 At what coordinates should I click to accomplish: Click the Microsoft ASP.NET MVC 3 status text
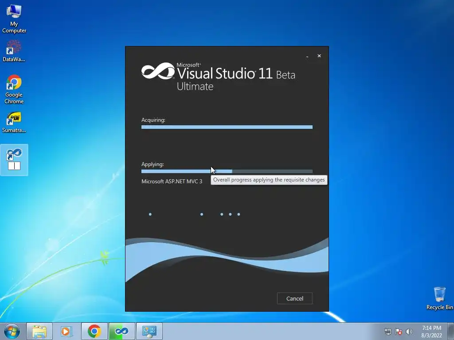(x=172, y=181)
